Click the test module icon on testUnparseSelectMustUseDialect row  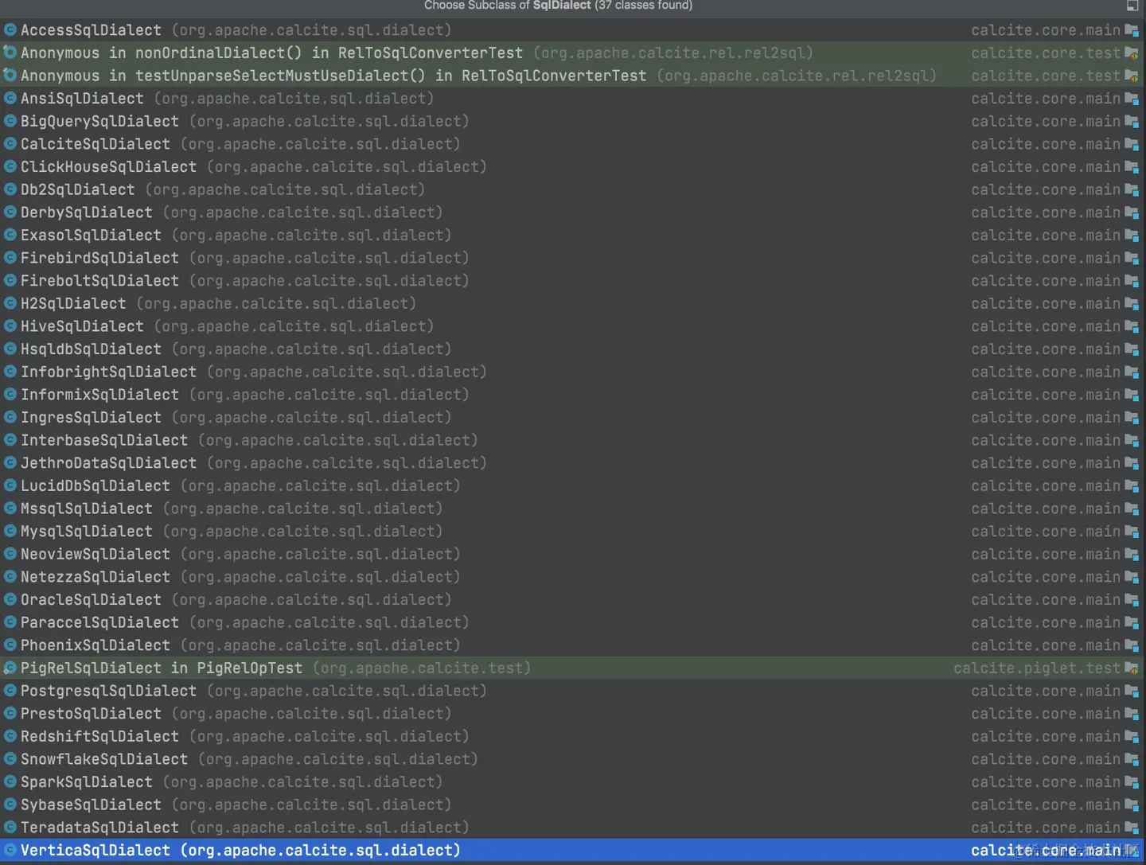tap(1132, 76)
